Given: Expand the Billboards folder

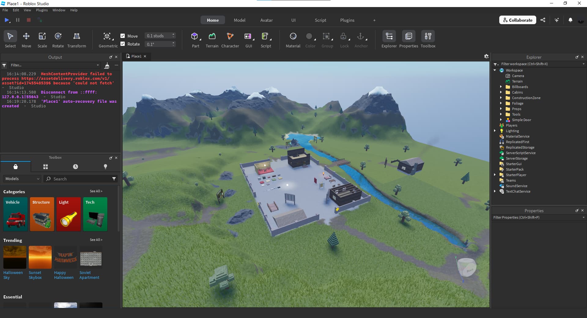Looking at the screenshot, I should [501, 87].
